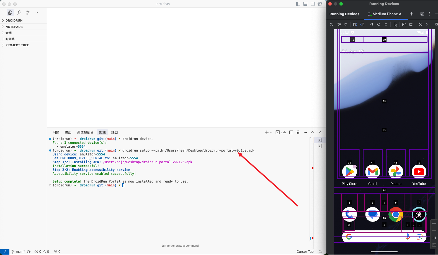Split the terminal pane
The image size is (438, 255).
[291, 132]
